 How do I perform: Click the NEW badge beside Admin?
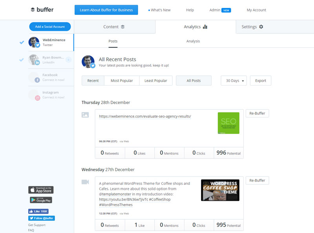click(226, 10)
